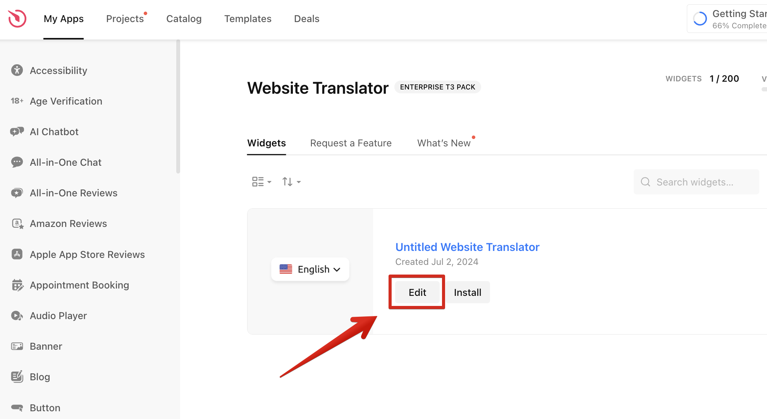Screen dimensions: 767x419
Task: Click the Elfsight logo icon
Action: click(x=17, y=18)
